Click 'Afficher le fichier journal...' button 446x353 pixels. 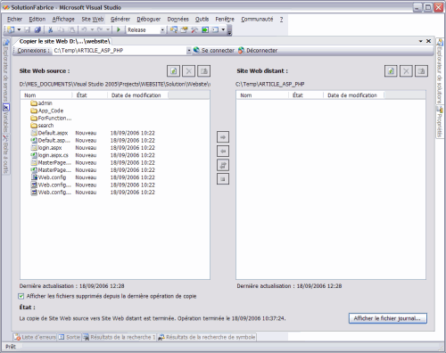tap(388, 318)
